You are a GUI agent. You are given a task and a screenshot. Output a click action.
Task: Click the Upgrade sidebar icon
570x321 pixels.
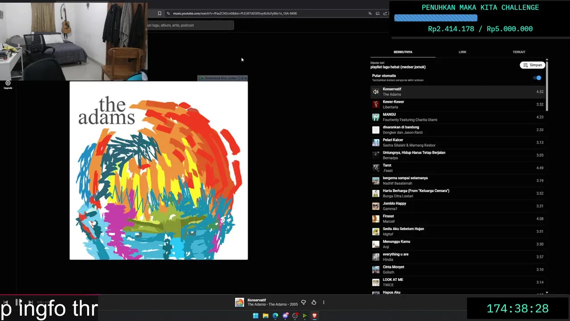click(8, 84)
